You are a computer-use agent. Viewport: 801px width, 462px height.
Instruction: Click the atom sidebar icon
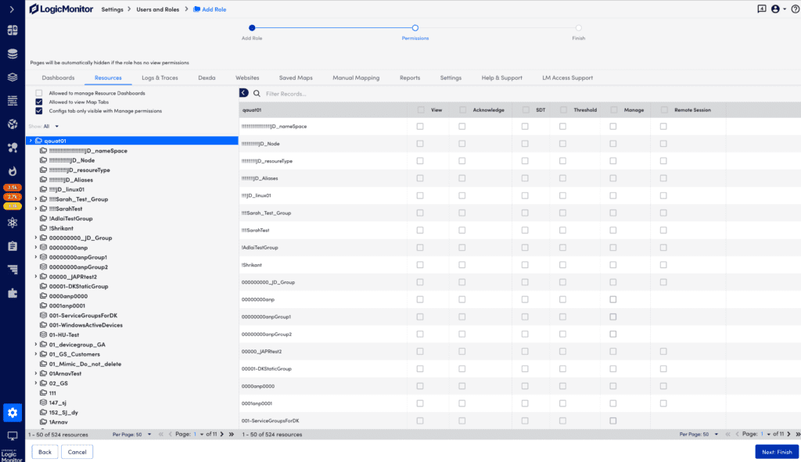pyautogui.click(x=13, y=223)
